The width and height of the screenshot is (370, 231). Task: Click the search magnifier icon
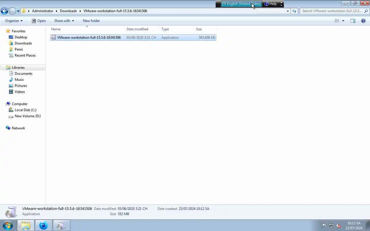pyautogui.click(x=366, y=11)
